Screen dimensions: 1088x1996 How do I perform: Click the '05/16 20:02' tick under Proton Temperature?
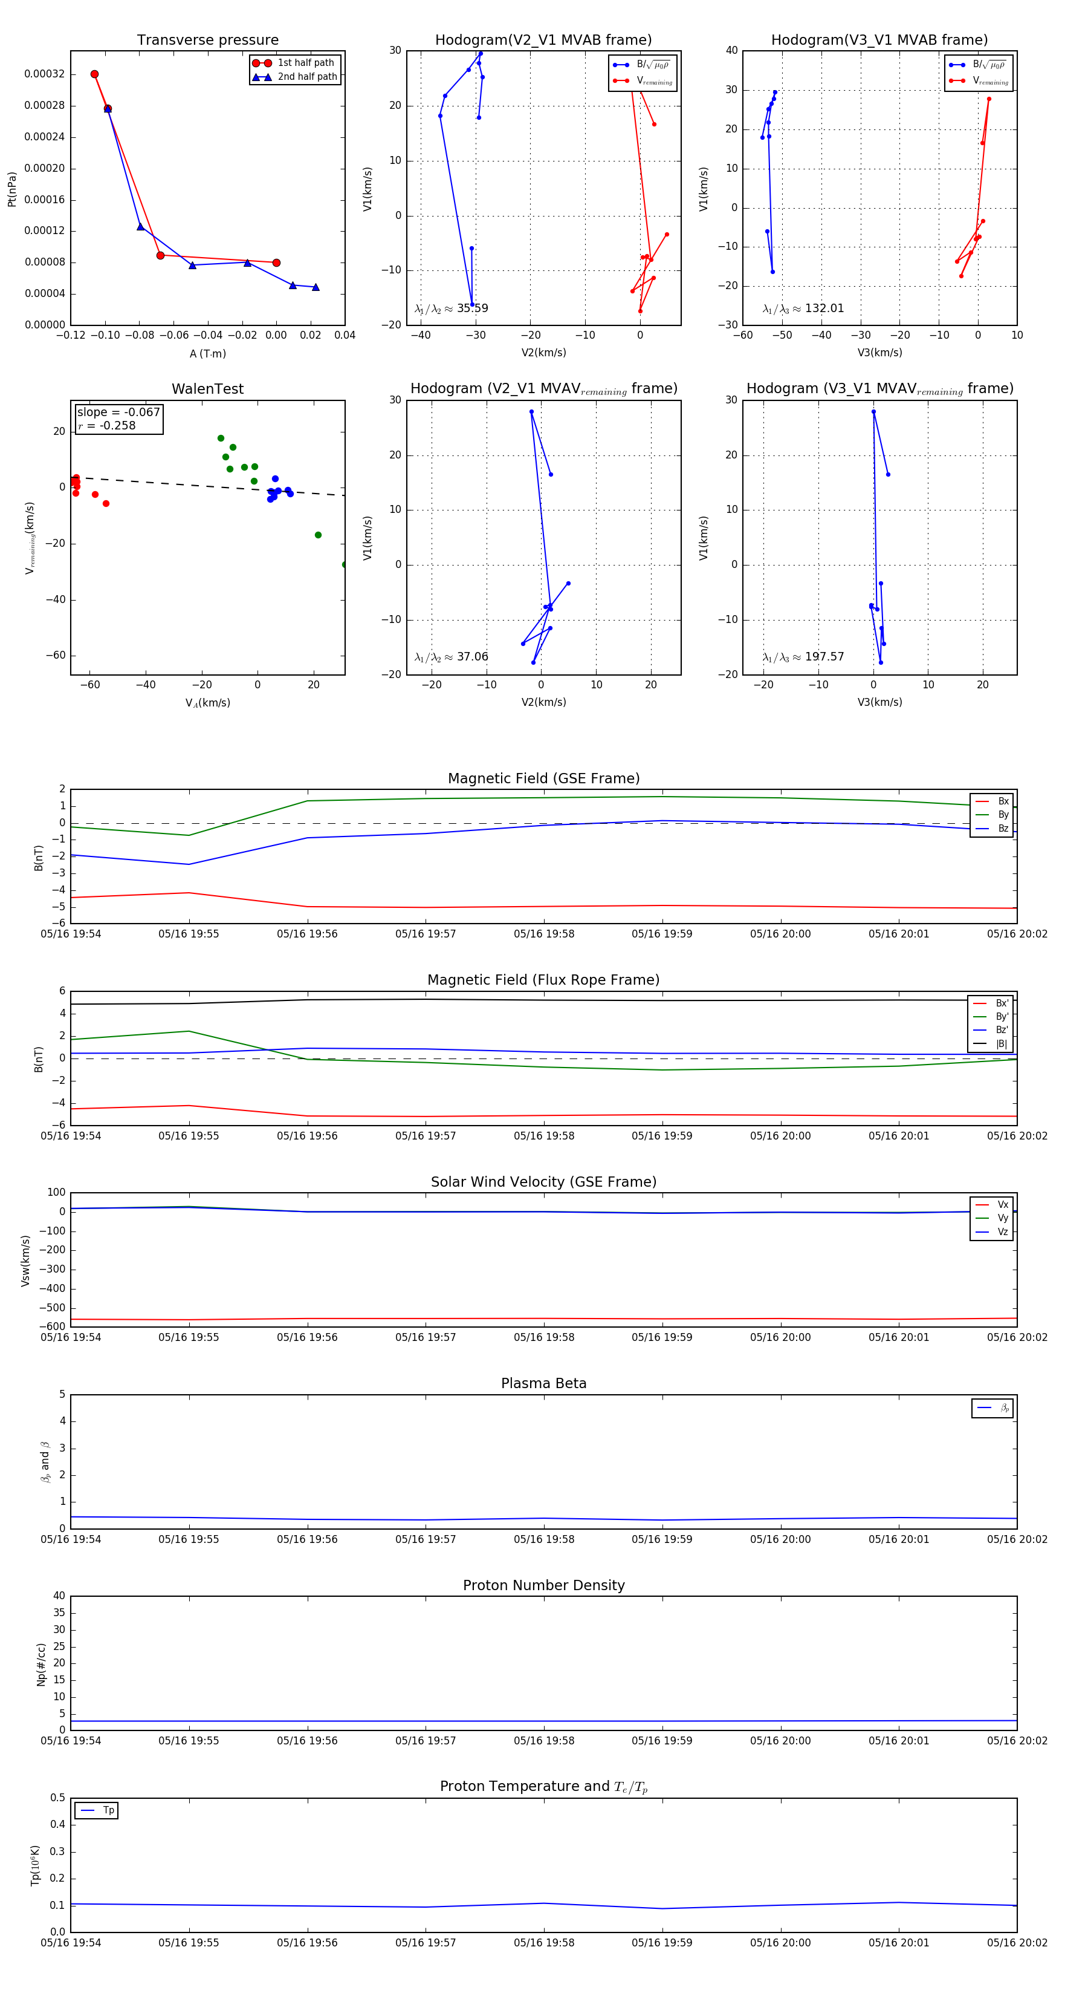click(x=1017, y=1943)
